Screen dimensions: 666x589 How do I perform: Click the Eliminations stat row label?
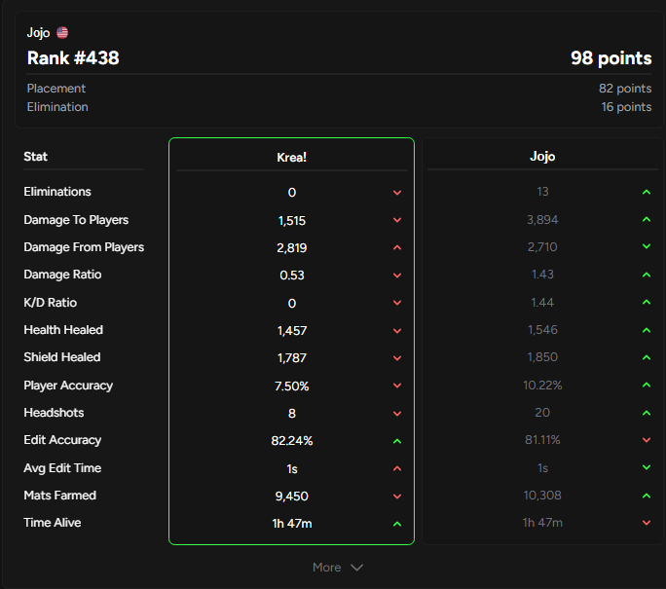coord(57,192)
